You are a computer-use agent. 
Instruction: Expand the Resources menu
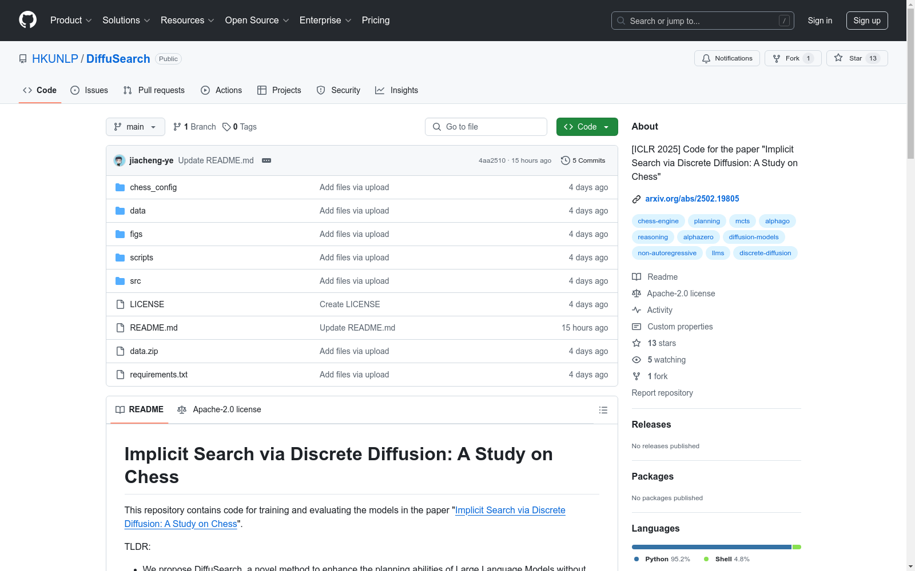pos(188,20)
